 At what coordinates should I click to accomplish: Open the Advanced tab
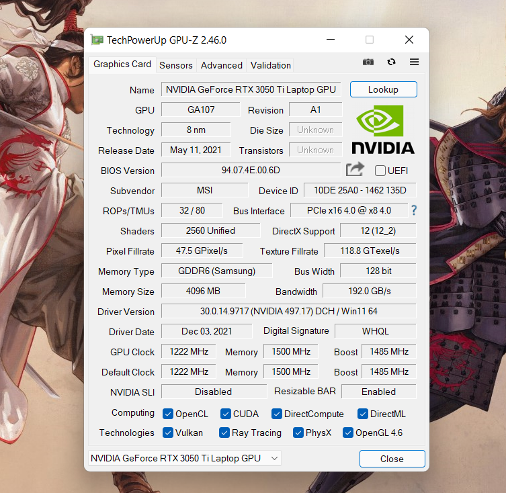(221, 65)
